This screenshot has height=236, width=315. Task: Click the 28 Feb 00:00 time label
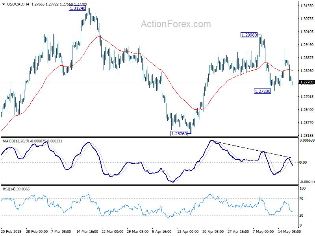37,231
